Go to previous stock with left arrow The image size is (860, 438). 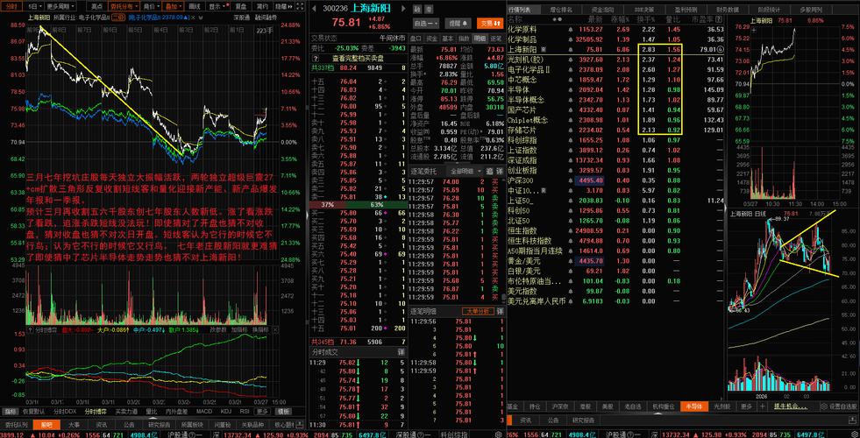pos(314,9)
